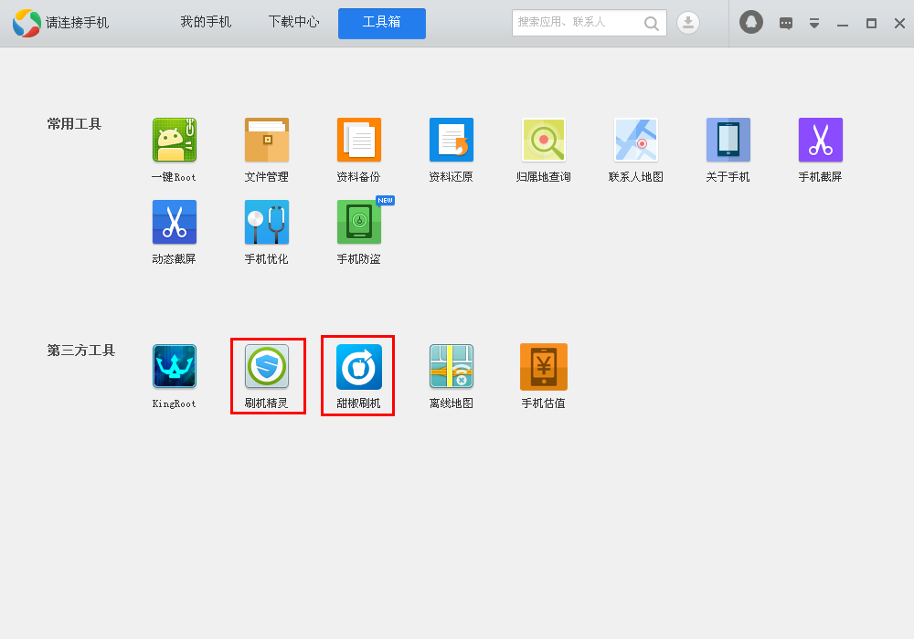Launch the KingRoot third-party tool
The height and width of the screenshot is (639, 914).
click(x=175, y=366)
